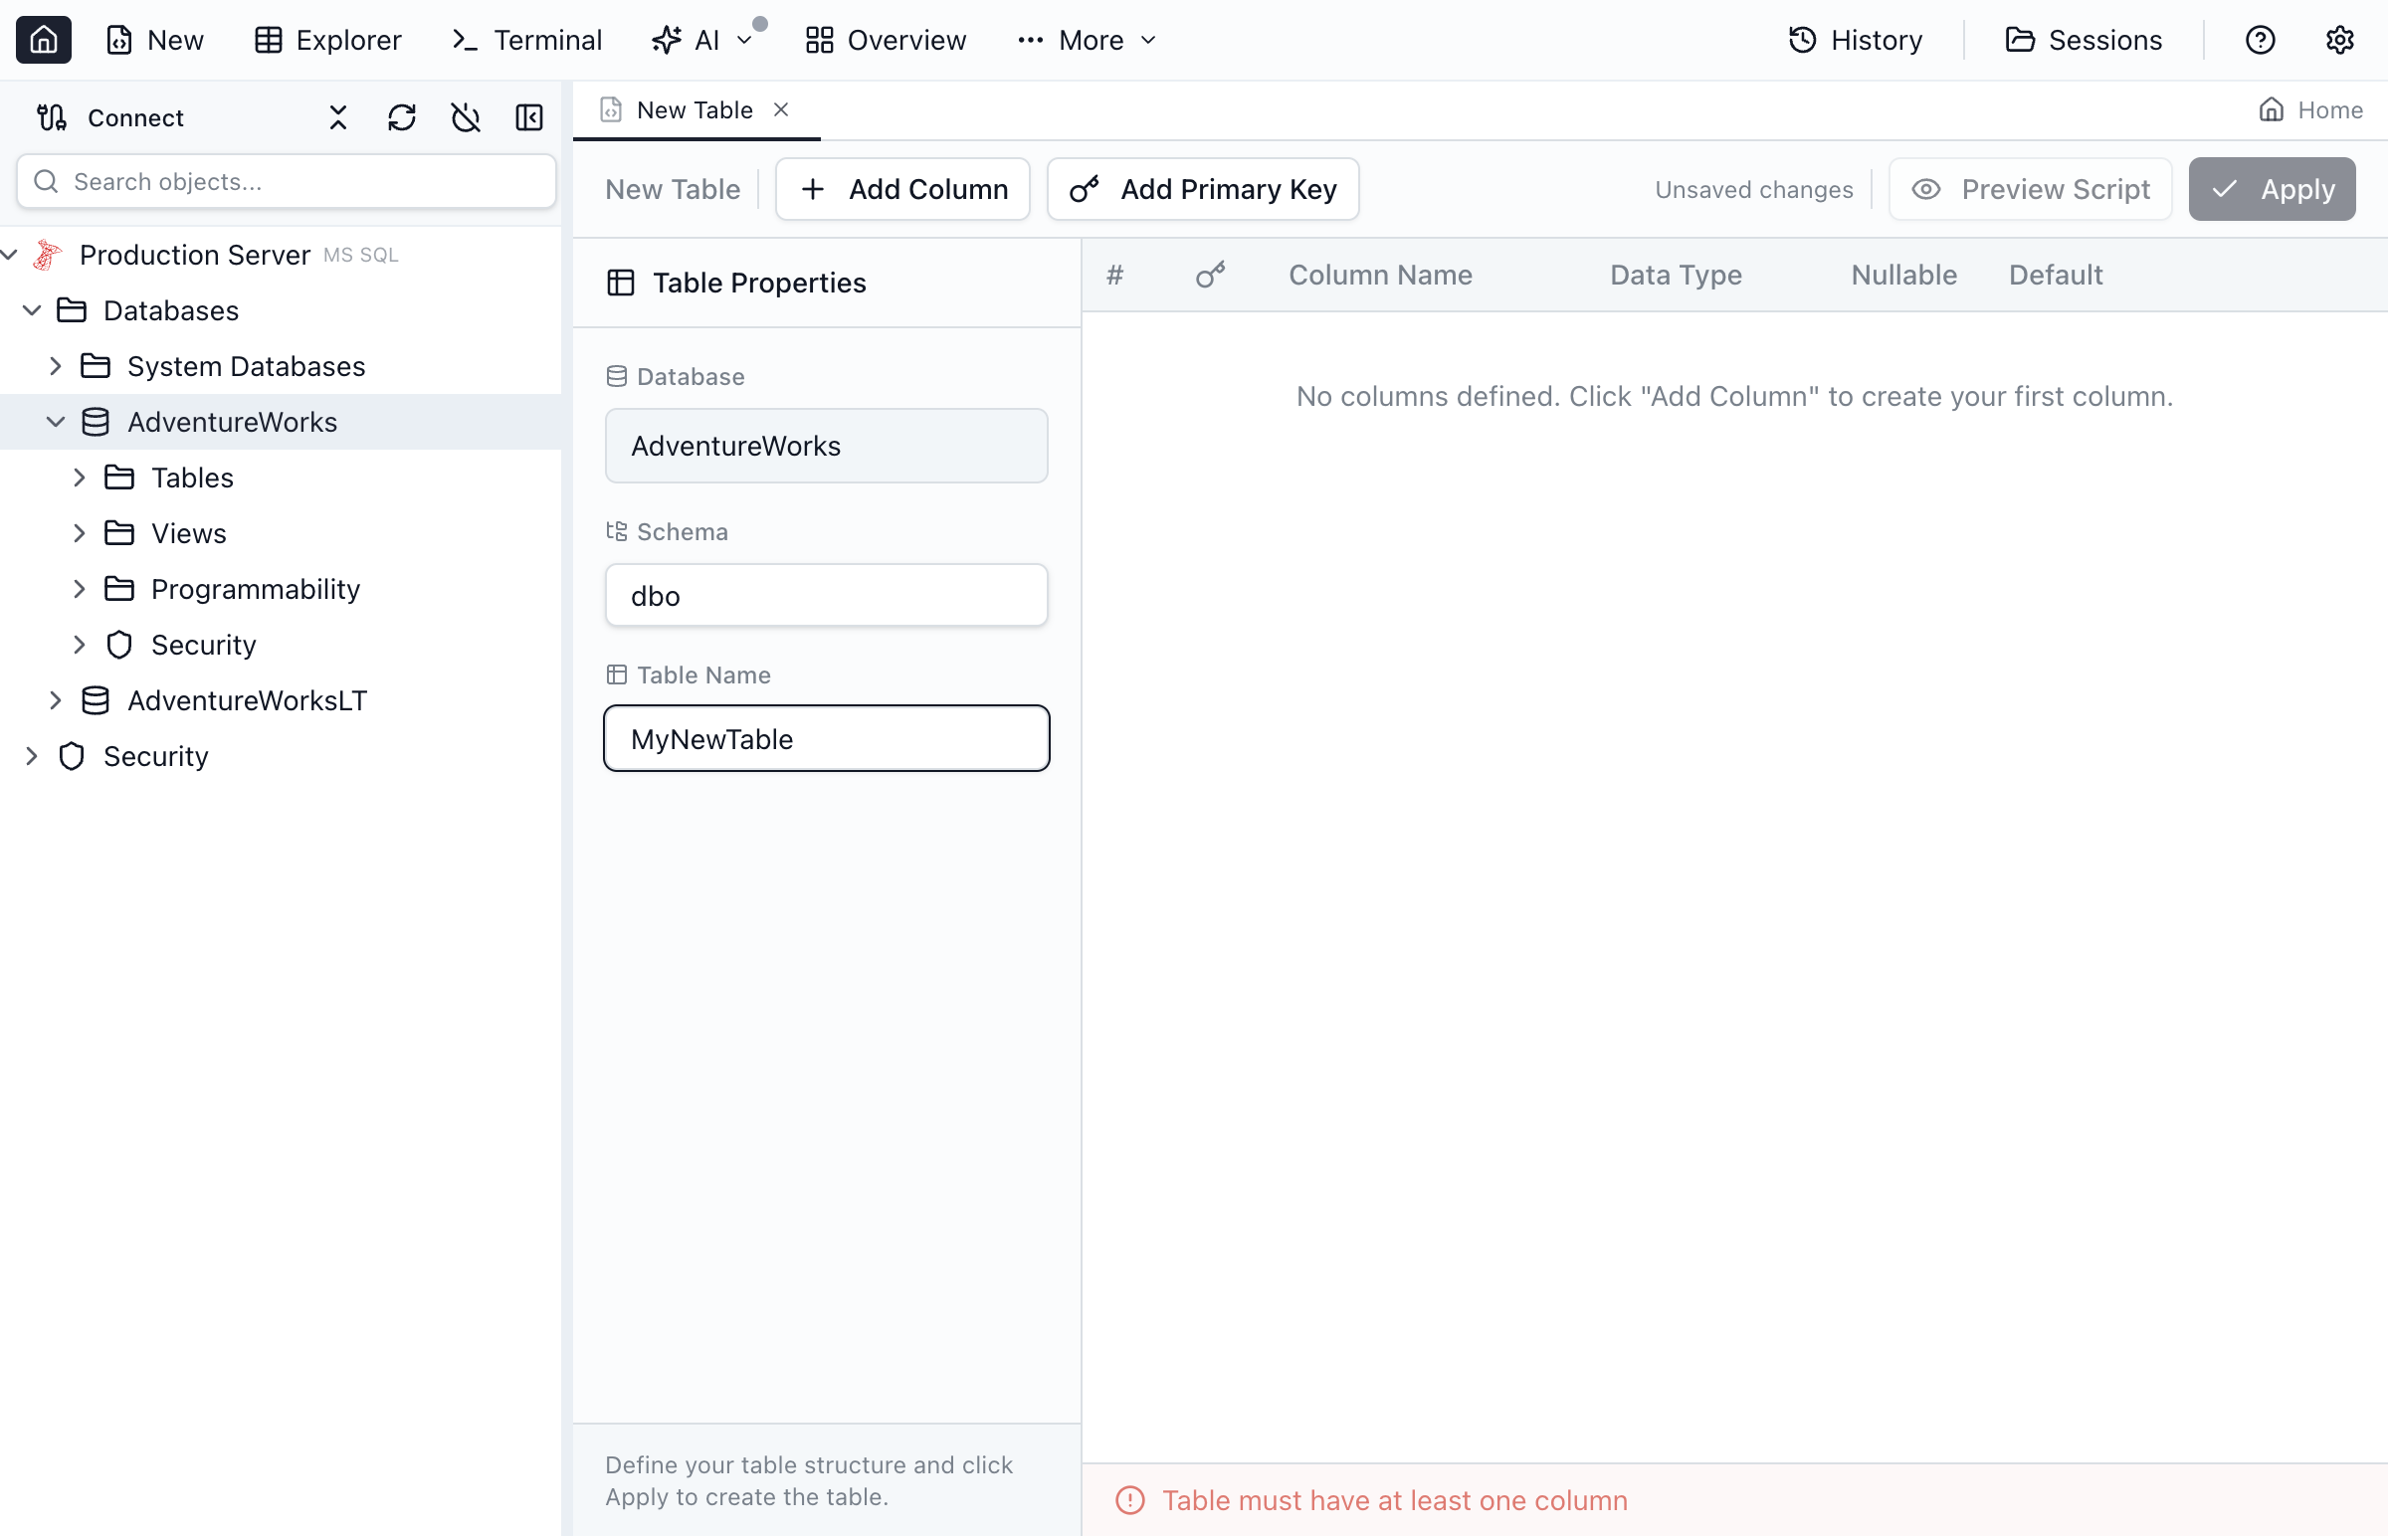Click the Preview Script button

(2029, 188)
